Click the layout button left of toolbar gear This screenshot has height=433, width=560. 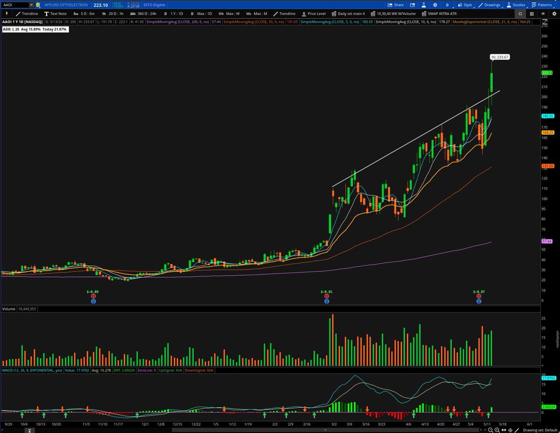(542, 14)
